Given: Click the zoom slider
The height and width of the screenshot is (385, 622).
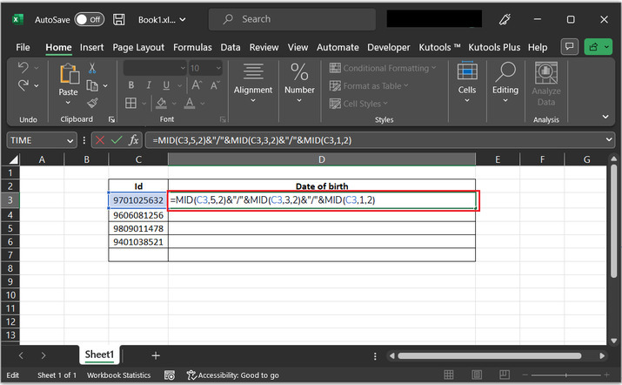Looking at the screenshot, I should click(x=566, y=375).
